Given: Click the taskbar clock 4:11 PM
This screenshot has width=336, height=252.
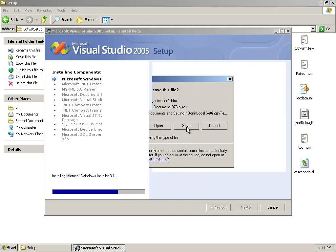Looking at the screenshot, I should click(325, 248).
